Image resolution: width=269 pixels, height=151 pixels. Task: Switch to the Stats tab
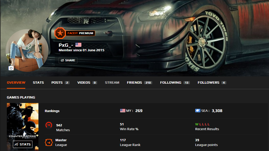(x=38, y=83)
